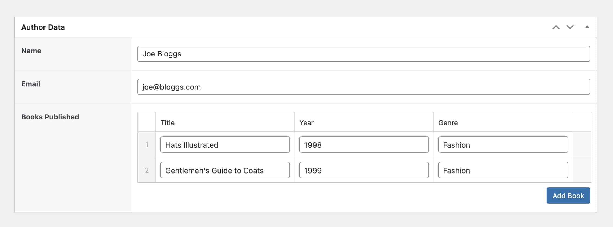The height and width of the screenshot is (227, 613).
Task: Click the Name field containing Joe Bloggs
Action: tap(363, 54)
